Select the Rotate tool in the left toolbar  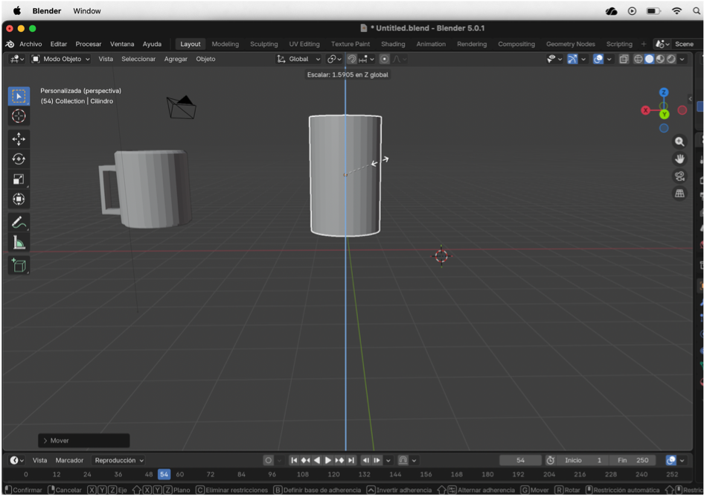[19, 159]
